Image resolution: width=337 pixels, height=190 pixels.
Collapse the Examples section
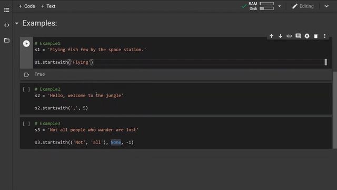point(17,23)
